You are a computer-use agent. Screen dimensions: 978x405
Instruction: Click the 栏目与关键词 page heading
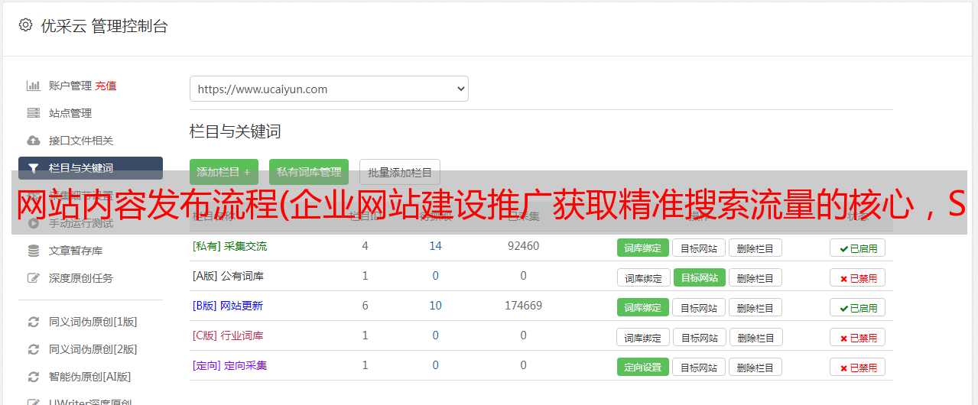(x=235, y=131)
